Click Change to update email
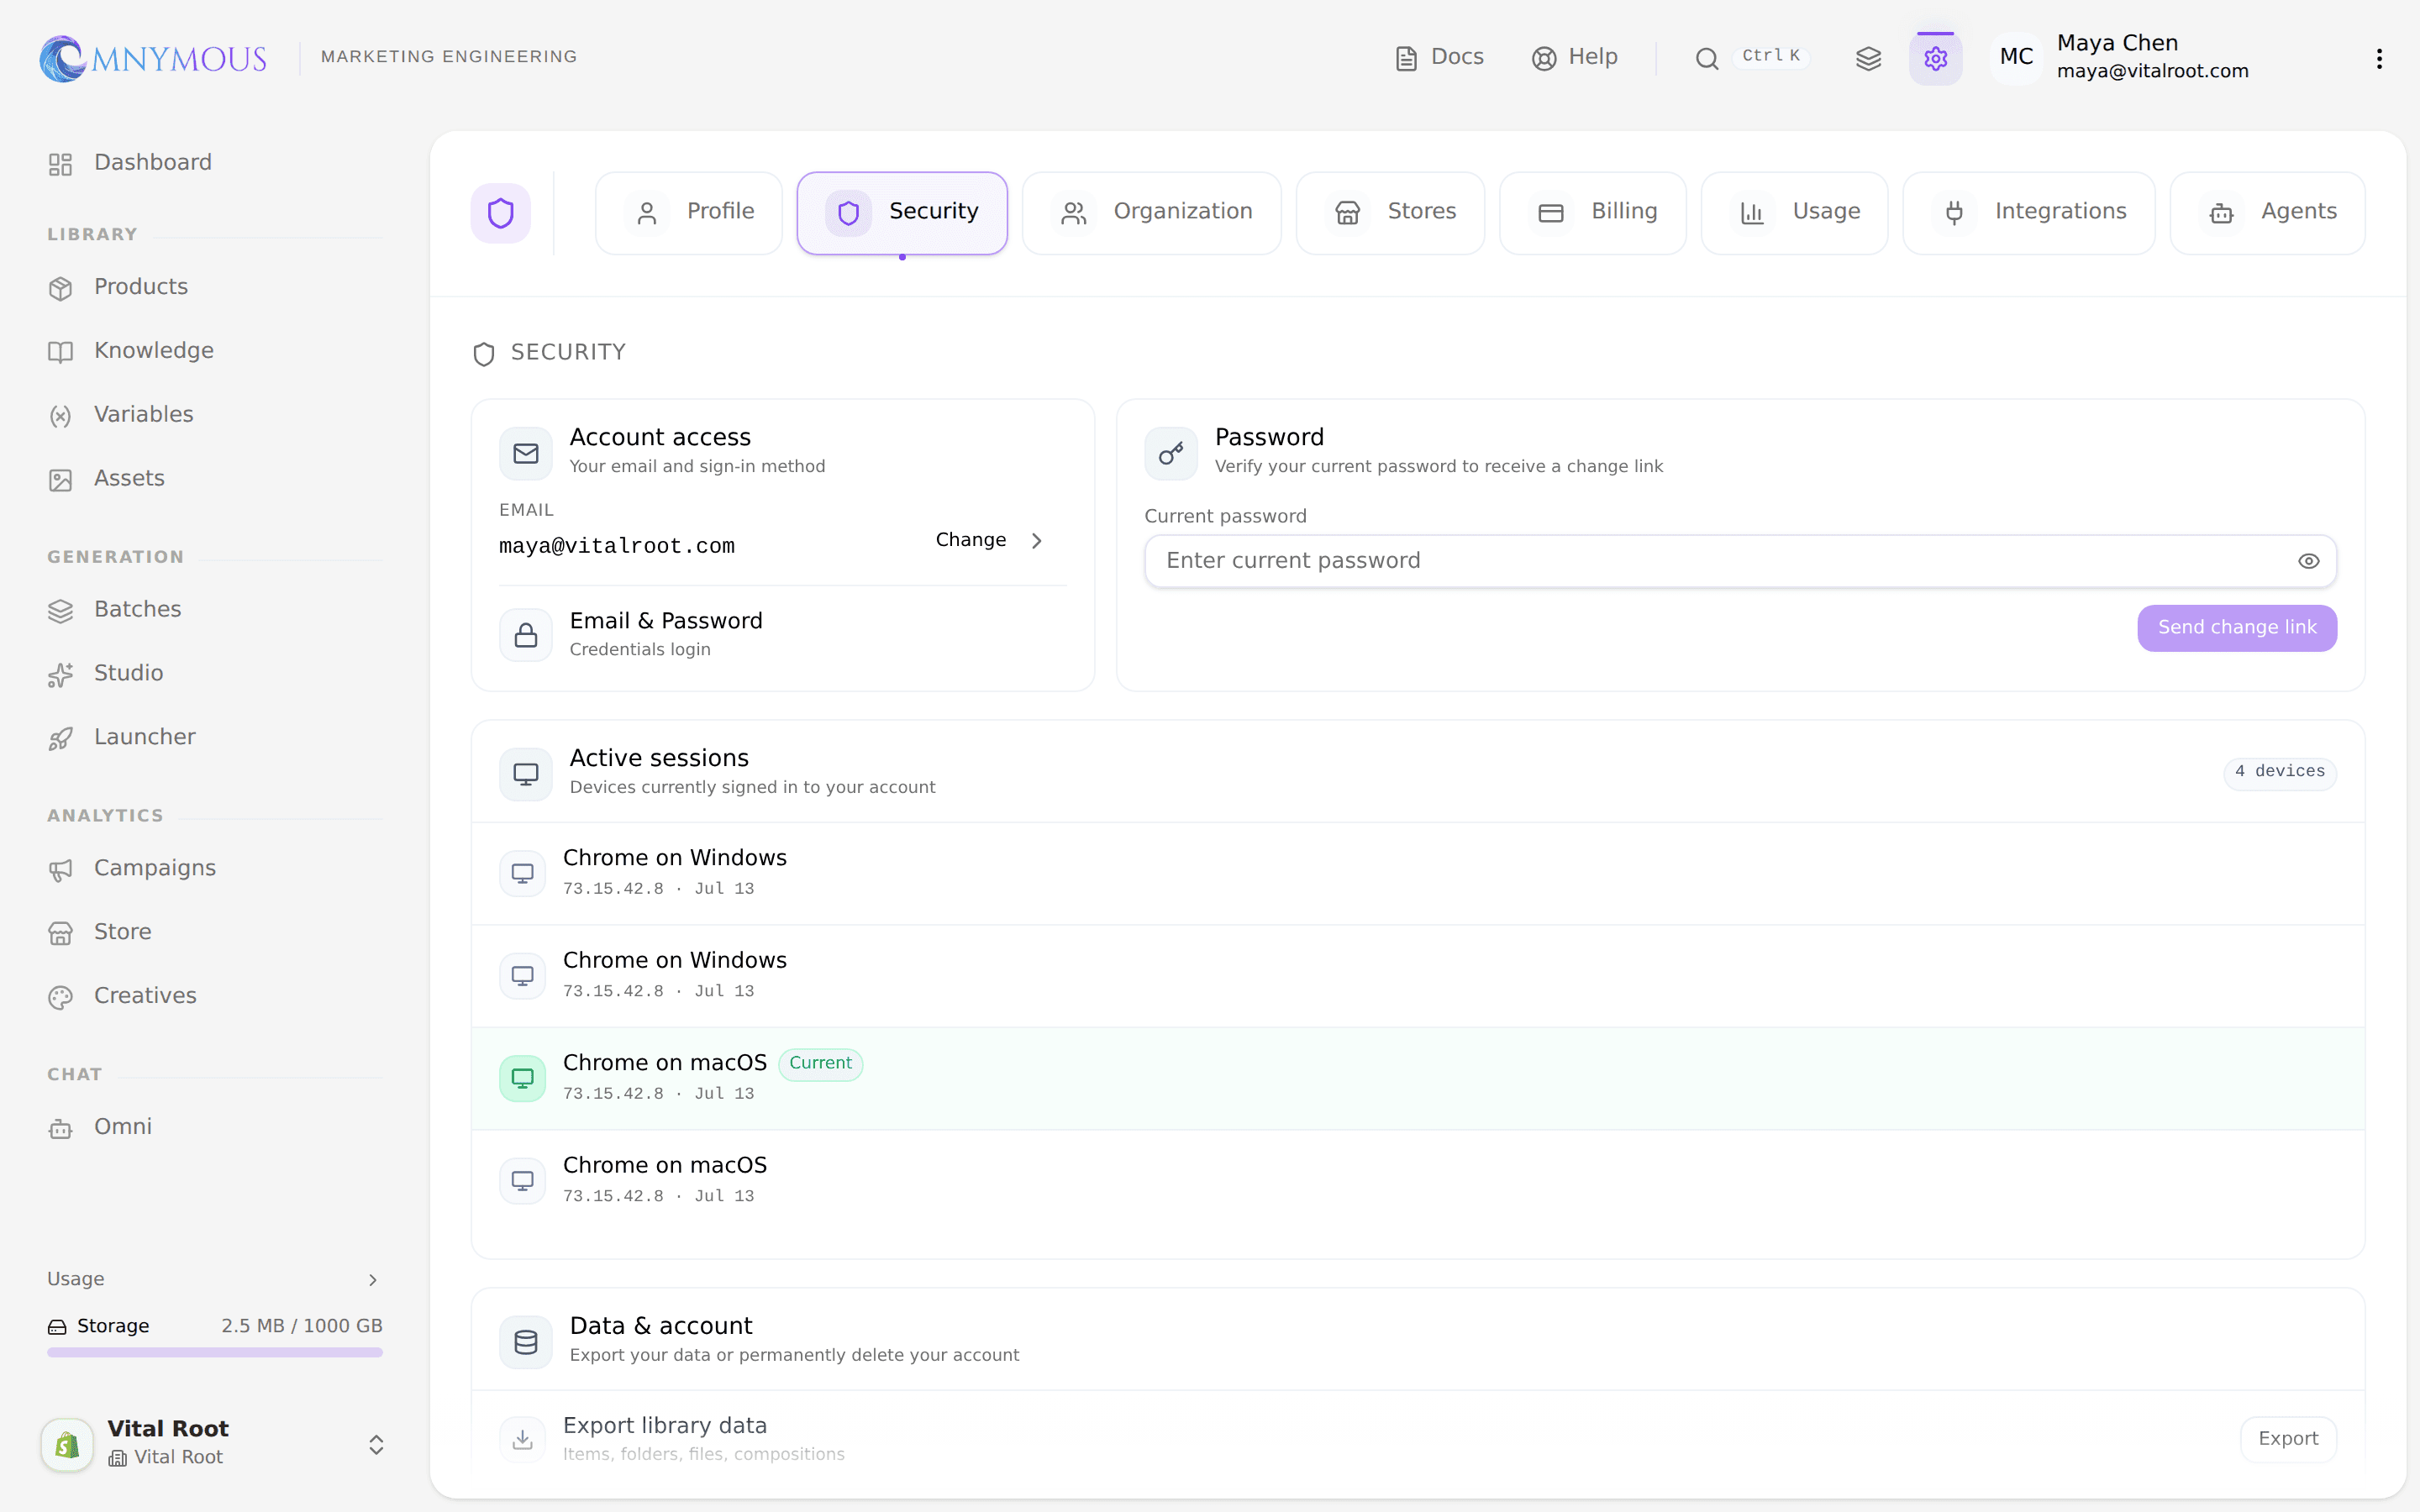The image size is (2420, 1512). click(971, 540)
